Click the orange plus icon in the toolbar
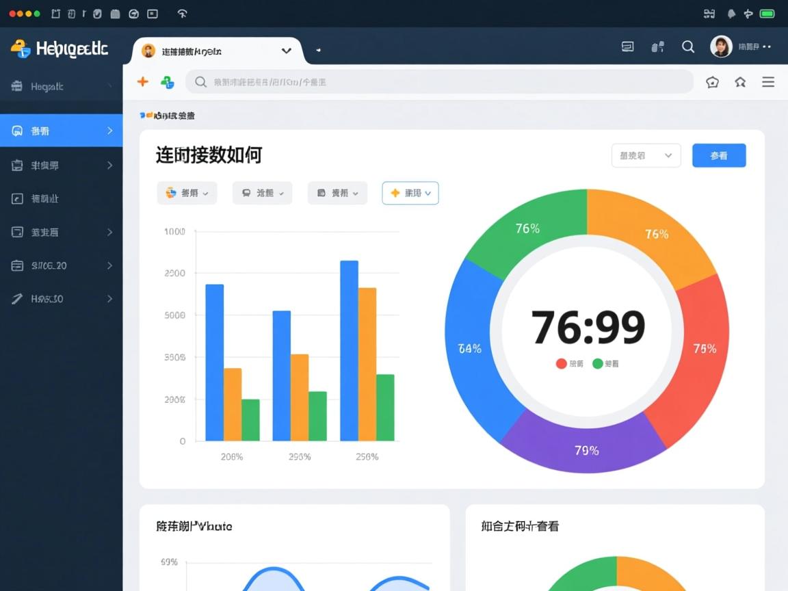The height and width of the screenshot is (591, 788). click(x=143, y=81)
